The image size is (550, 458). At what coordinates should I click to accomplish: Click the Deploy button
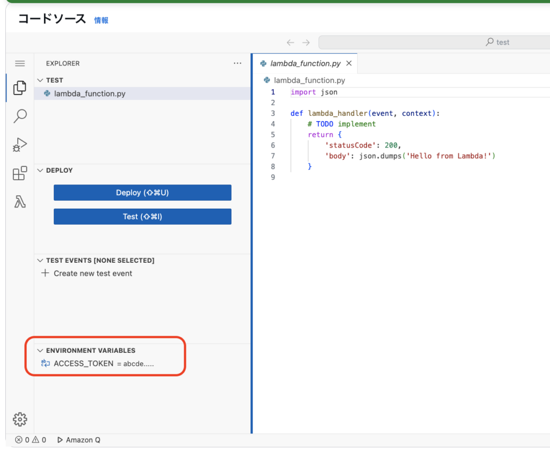pos(142,192)
